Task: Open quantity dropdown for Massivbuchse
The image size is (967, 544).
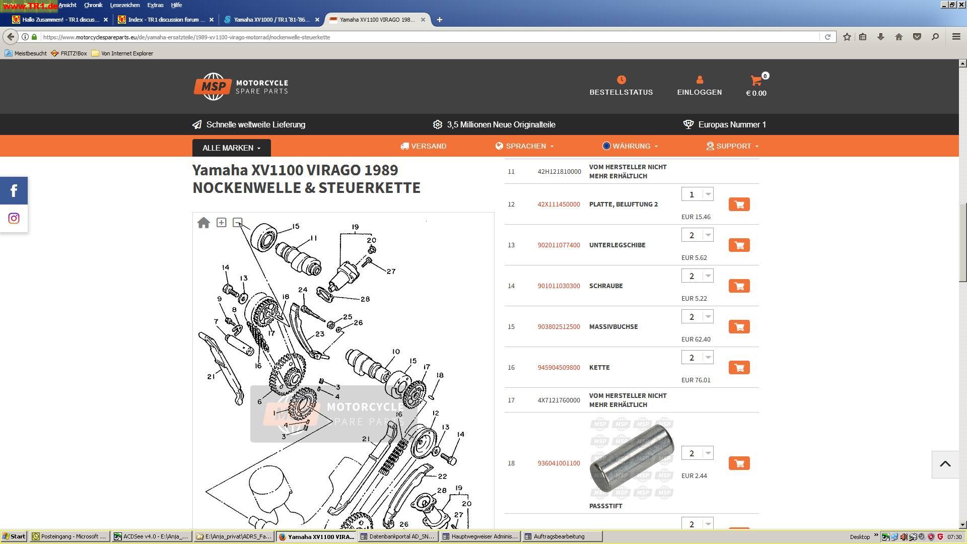Action: coord(697,317)
